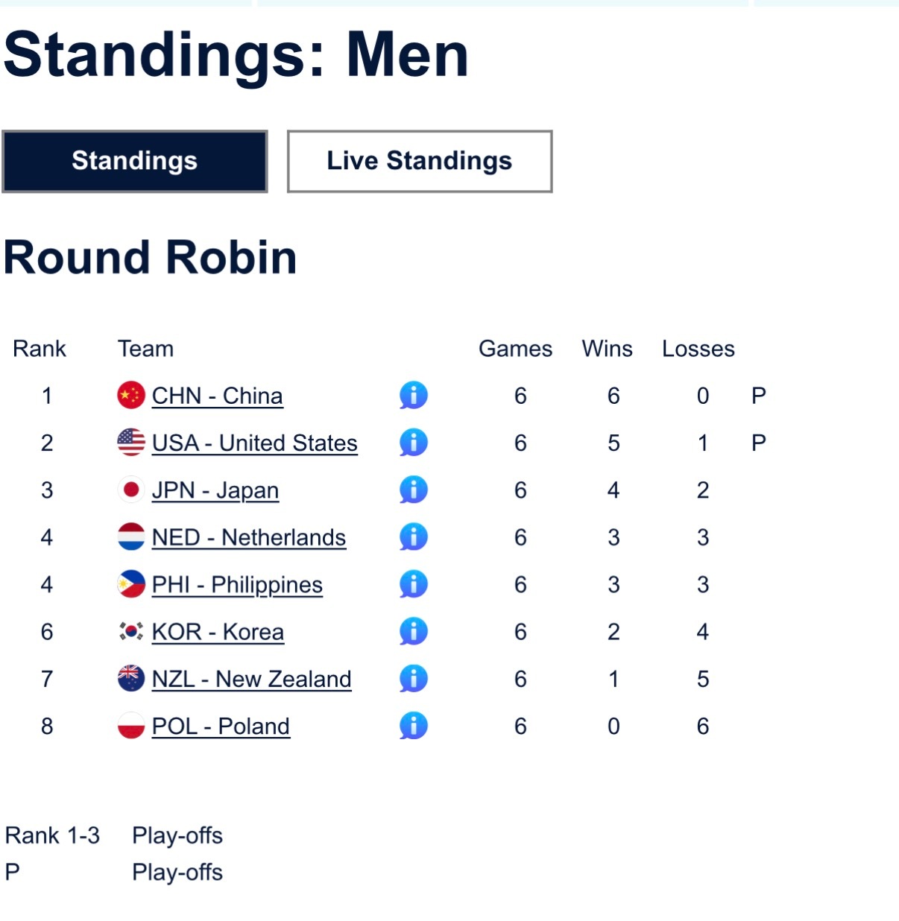Click the Wins column header
Viewport: 899px width, 921px height.
tap(607, 349)
